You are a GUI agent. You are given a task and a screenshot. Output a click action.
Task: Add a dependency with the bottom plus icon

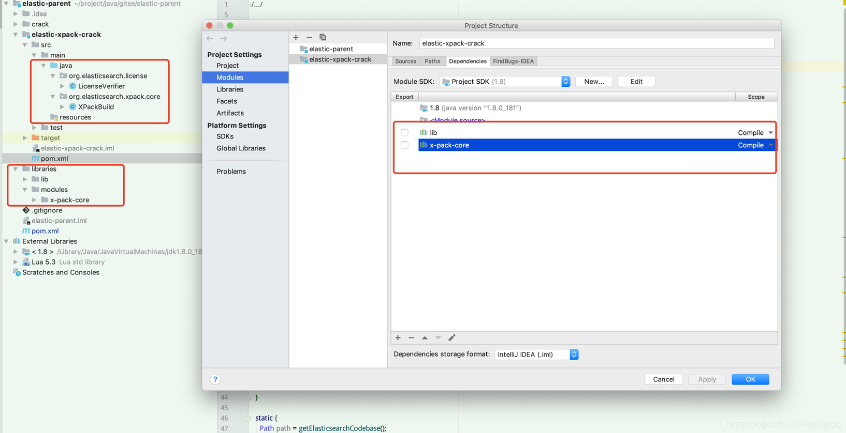[398, 338]
